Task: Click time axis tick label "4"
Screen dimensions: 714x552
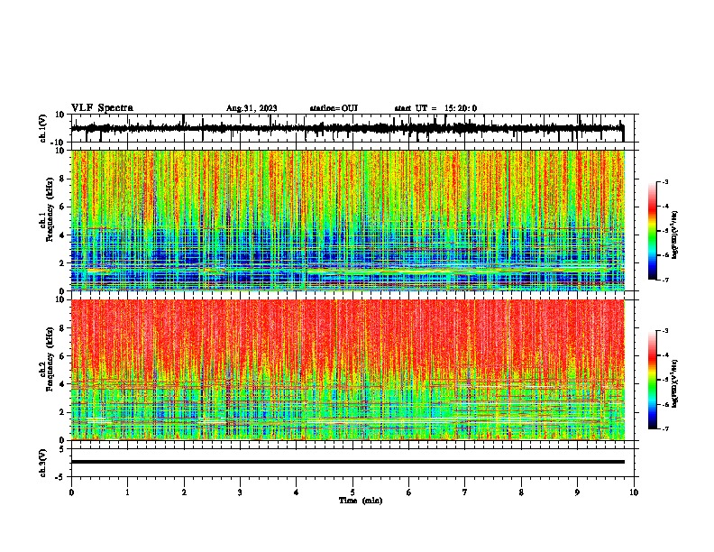Action: click(297, 492)
